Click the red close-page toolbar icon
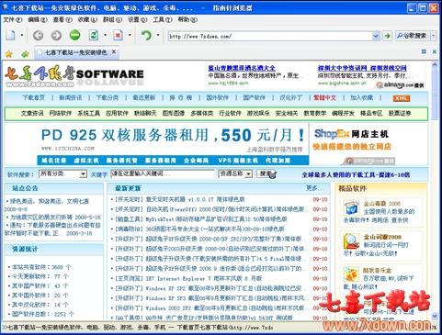Viewport: 442px width, 335px height. click(118, 35)
